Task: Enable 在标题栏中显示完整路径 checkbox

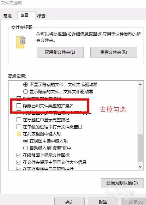Action: 19,120
